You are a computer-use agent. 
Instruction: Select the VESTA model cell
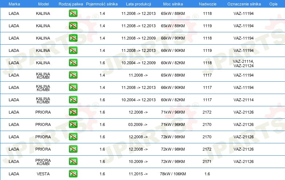43,174
